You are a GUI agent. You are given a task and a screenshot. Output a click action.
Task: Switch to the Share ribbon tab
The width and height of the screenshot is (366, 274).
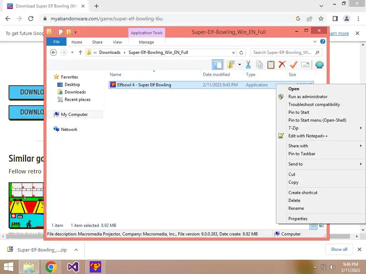97,42
